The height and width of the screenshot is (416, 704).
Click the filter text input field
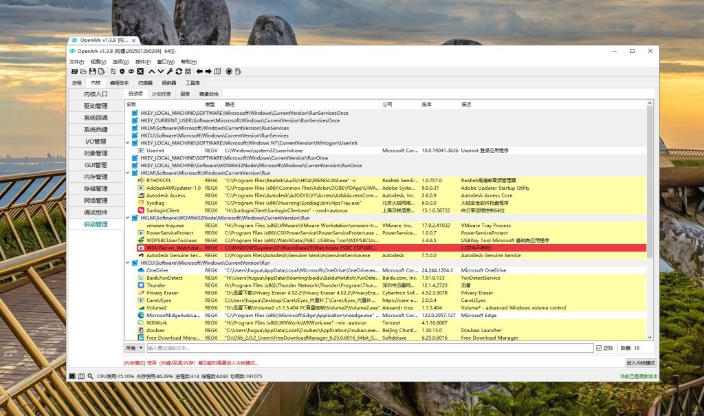pyautogui.click(x=370, y=348)
